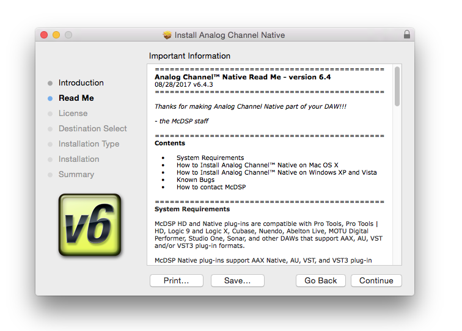This screenshot has width=462, height=331.
Task: Click the bold 'Contents' heading
Action: (170, 143)
